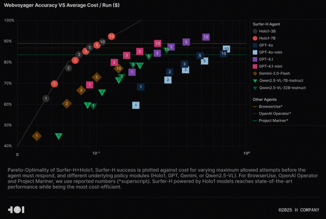Toggle the Qwen2.5-VL-32B-Instruct legend entry

point(279,88)
